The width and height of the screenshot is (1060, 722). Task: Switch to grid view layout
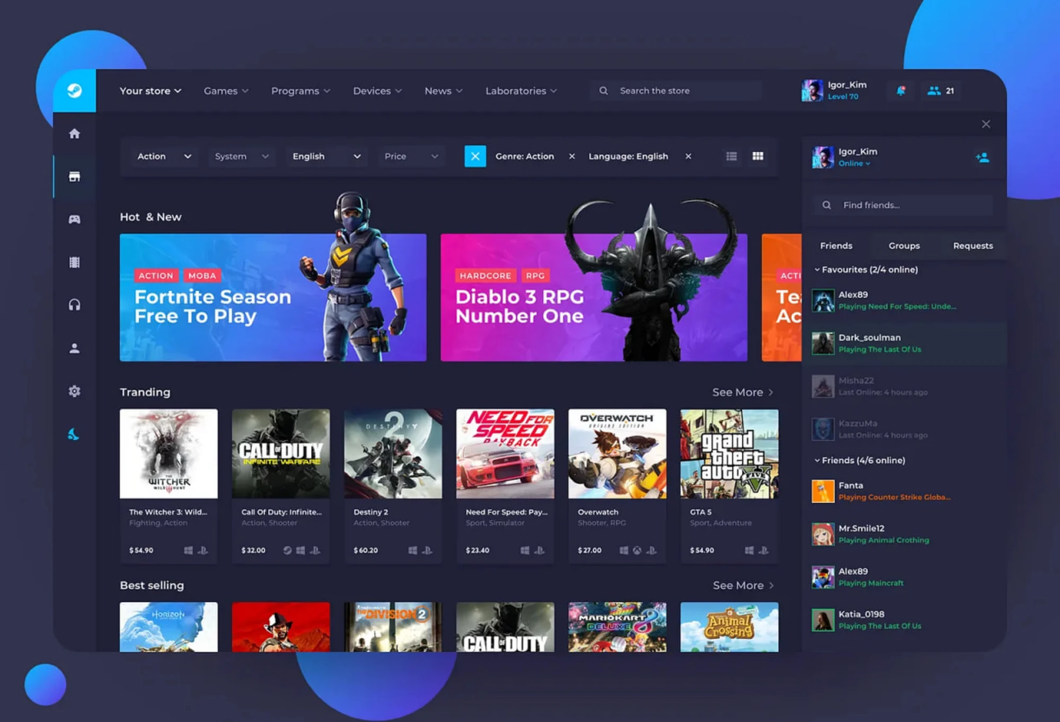click(758, 156)
